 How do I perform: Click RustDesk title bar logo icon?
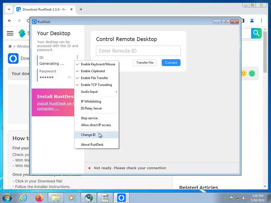click(x=34, y=22)
